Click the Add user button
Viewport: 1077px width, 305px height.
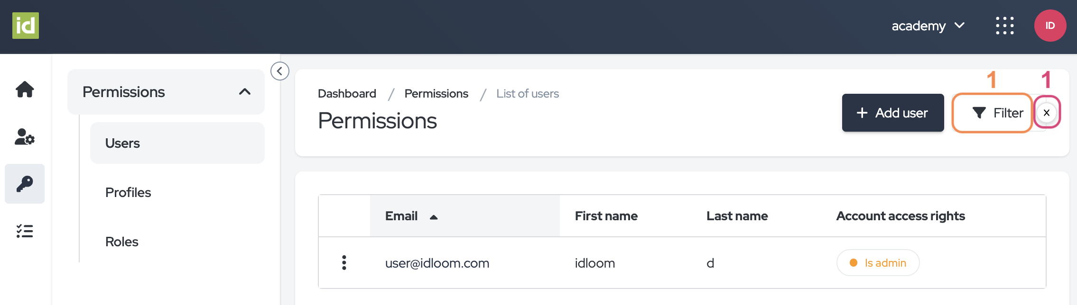[892, 113]
